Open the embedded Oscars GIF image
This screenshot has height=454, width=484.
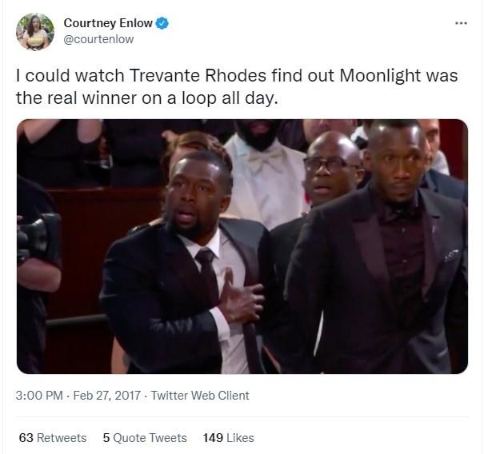[242, 246]
